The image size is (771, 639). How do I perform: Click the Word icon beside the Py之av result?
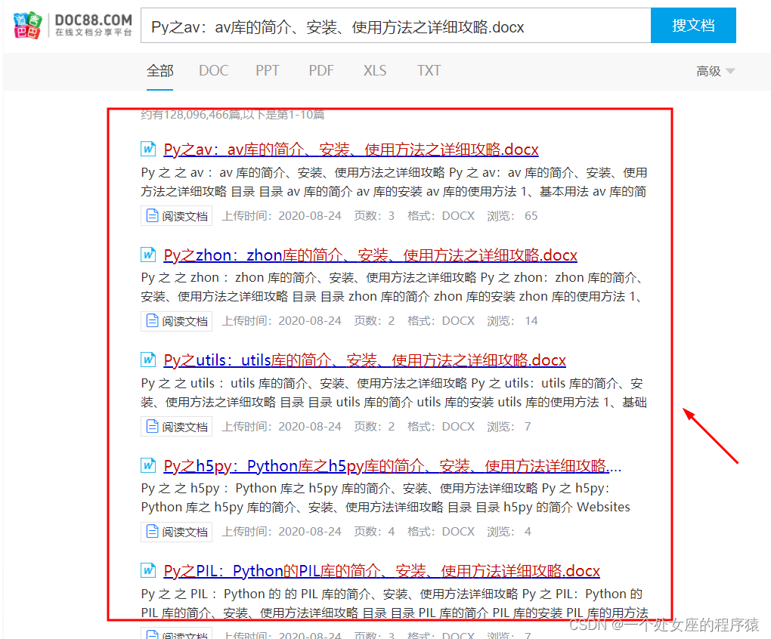(x=148, y=149)
